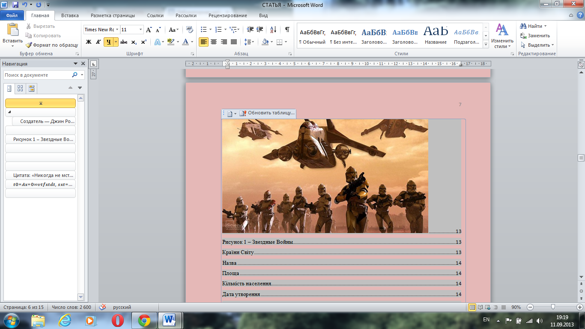Open Change Case (Аа) dropdown
Screen dimensions: 585x329
(174, 30)
